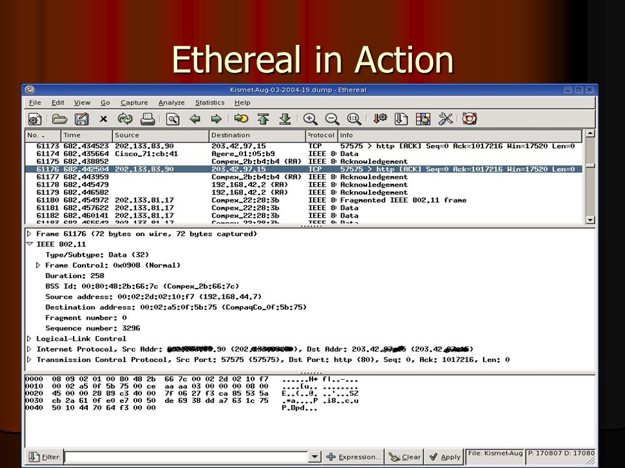
Task: Go back with the green left arrow
Action: pos(195,118)
